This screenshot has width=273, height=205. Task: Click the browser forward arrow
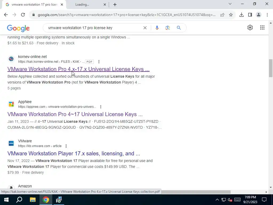pos(14,15)
